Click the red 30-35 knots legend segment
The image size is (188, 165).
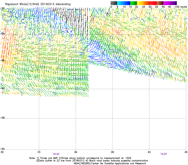(153, 3)
